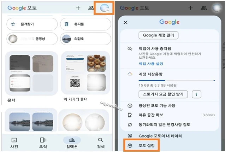
Task: Open 즐겨찾기 favorites chip
Action: (32, 24)
